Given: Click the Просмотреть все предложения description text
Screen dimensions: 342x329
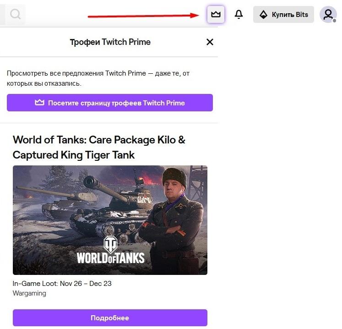Looking at the screenshot, I should tap(98, 78).
